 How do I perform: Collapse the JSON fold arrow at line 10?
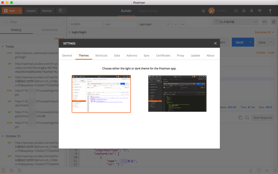[x=79, y=157]
